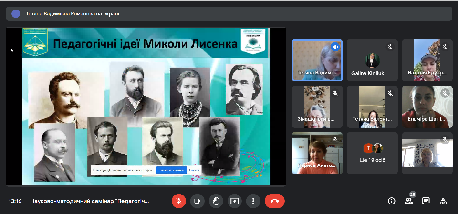
Task: Unmute the microphone with the red mic button
Action: click(x=179, y=201)
